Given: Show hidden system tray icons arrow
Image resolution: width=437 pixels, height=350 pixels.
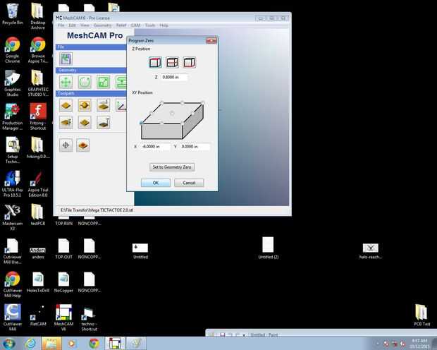Looking at the screenshot, I should pos(378,344).
